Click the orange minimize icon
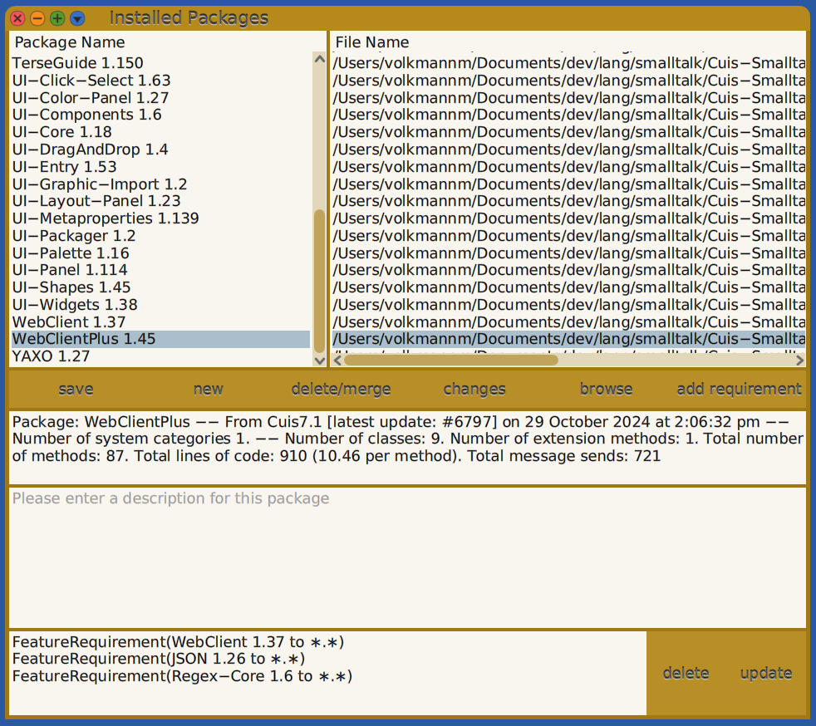This screenshot has height=726, width=816. 37,17
